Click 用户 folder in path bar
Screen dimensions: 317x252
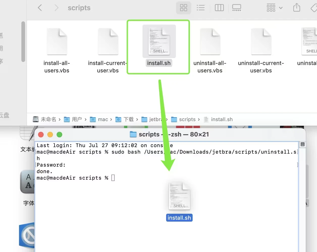73,119
